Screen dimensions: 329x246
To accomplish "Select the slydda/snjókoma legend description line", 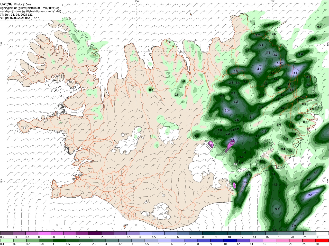I will [31, 11].
